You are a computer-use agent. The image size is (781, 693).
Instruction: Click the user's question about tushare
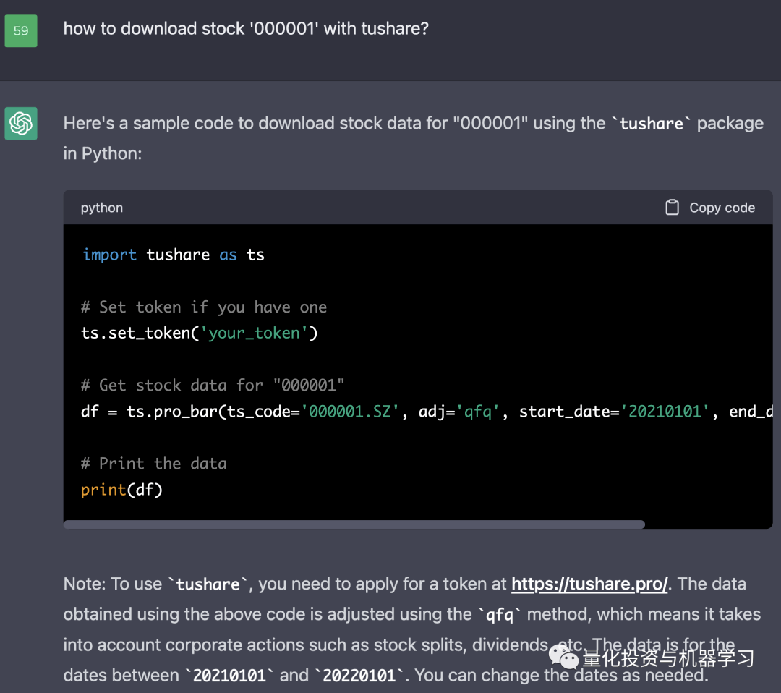(246, 29)
